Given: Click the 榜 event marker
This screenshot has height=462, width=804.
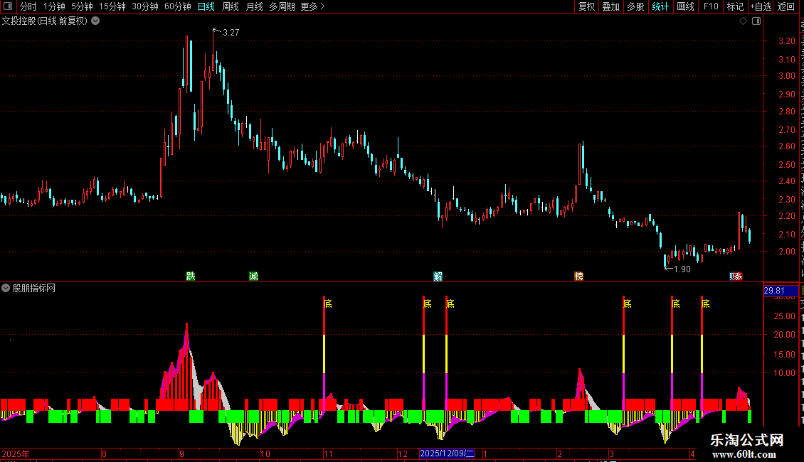Looking at the screenshot, I should [579, 276].
